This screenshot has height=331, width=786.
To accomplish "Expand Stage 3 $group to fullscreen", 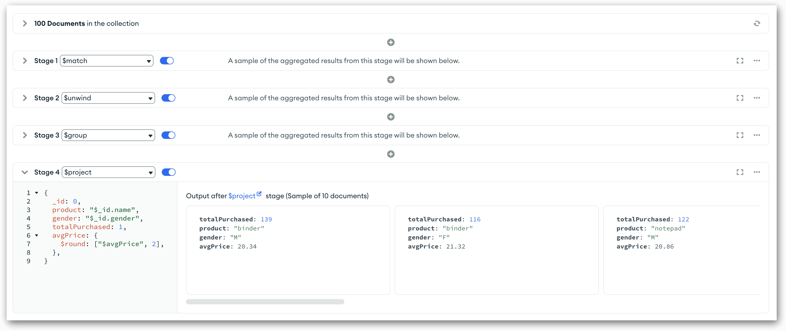I will (740, 135).
